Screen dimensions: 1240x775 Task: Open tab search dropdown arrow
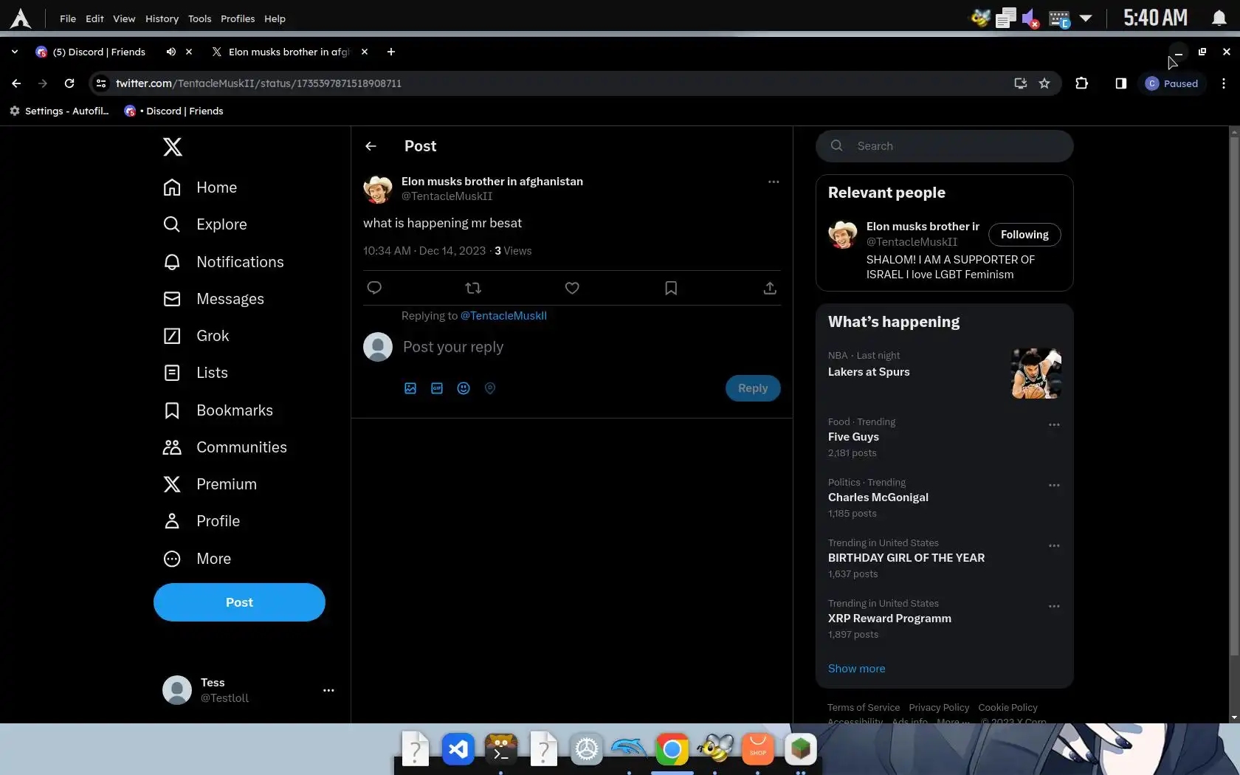pos(15,52)
